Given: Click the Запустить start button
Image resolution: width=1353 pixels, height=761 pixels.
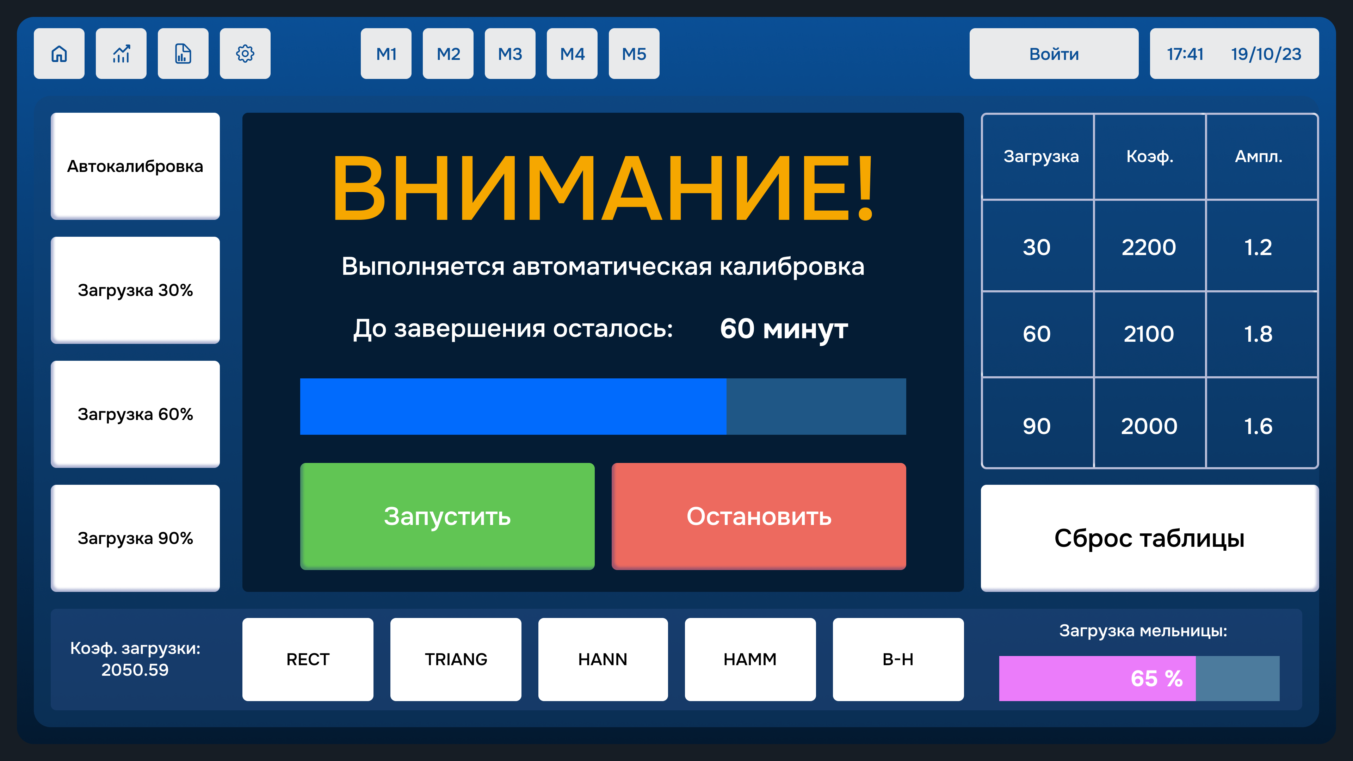Looking at the screenshot, I should pyautogui.click(x=447, y=516).
